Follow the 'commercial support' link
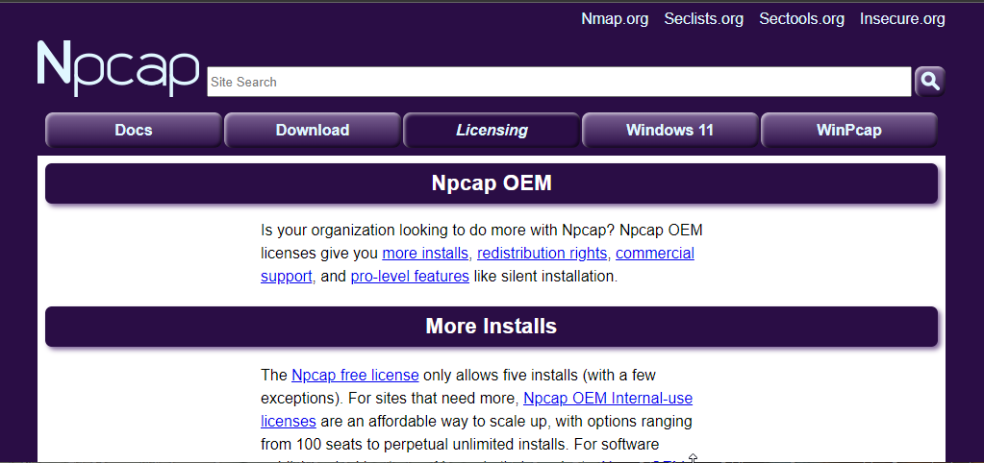This screenshot has width=984, height=463. [x=654, y=254]
